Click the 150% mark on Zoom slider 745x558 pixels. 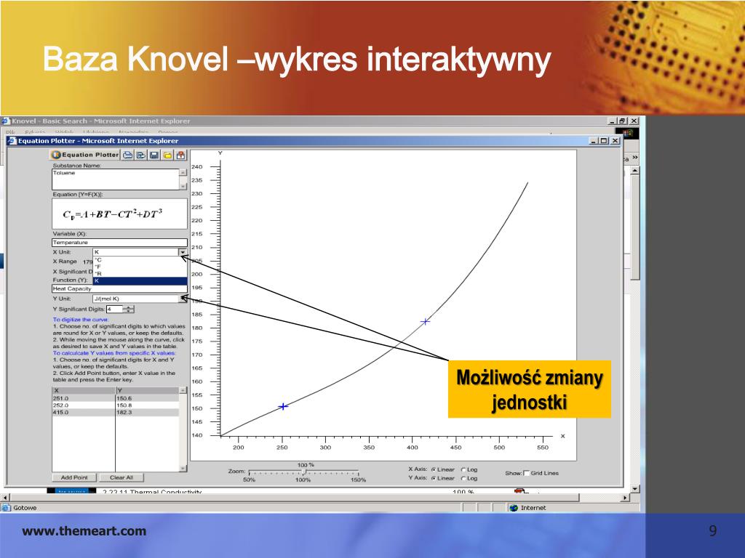click(x=358, y=480)
